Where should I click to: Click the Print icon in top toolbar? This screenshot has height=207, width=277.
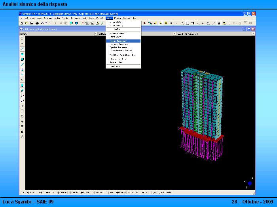point(37,23)
